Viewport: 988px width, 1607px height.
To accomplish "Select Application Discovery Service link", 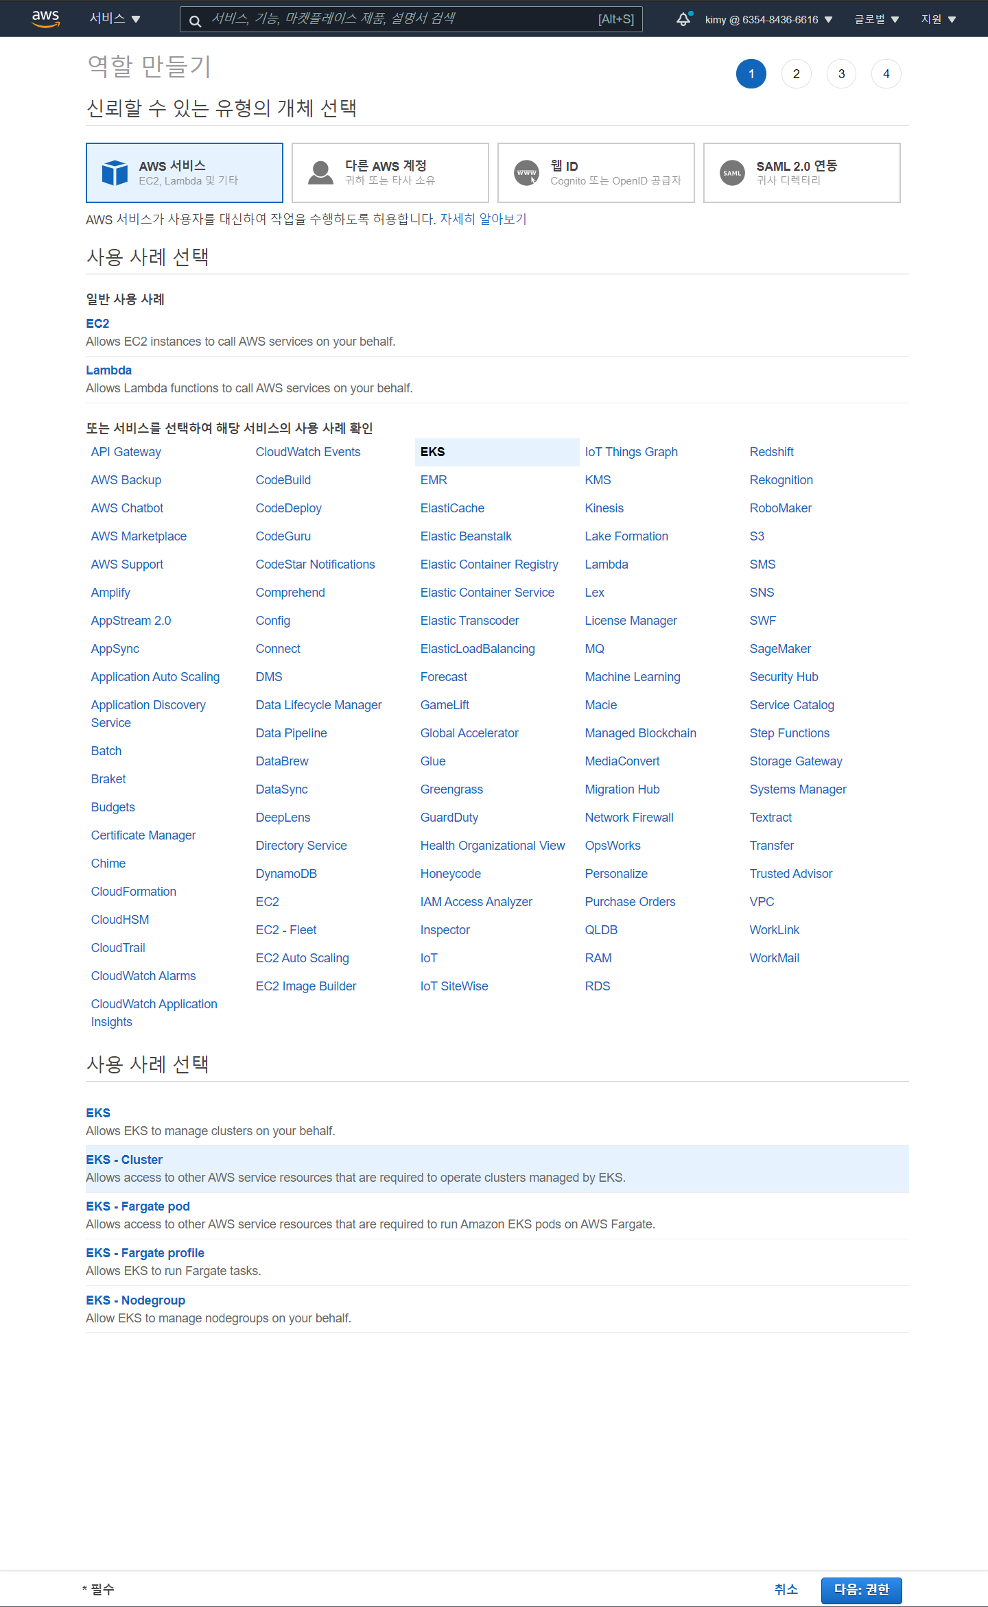I will pyautogui.click(x=148, y=714).
